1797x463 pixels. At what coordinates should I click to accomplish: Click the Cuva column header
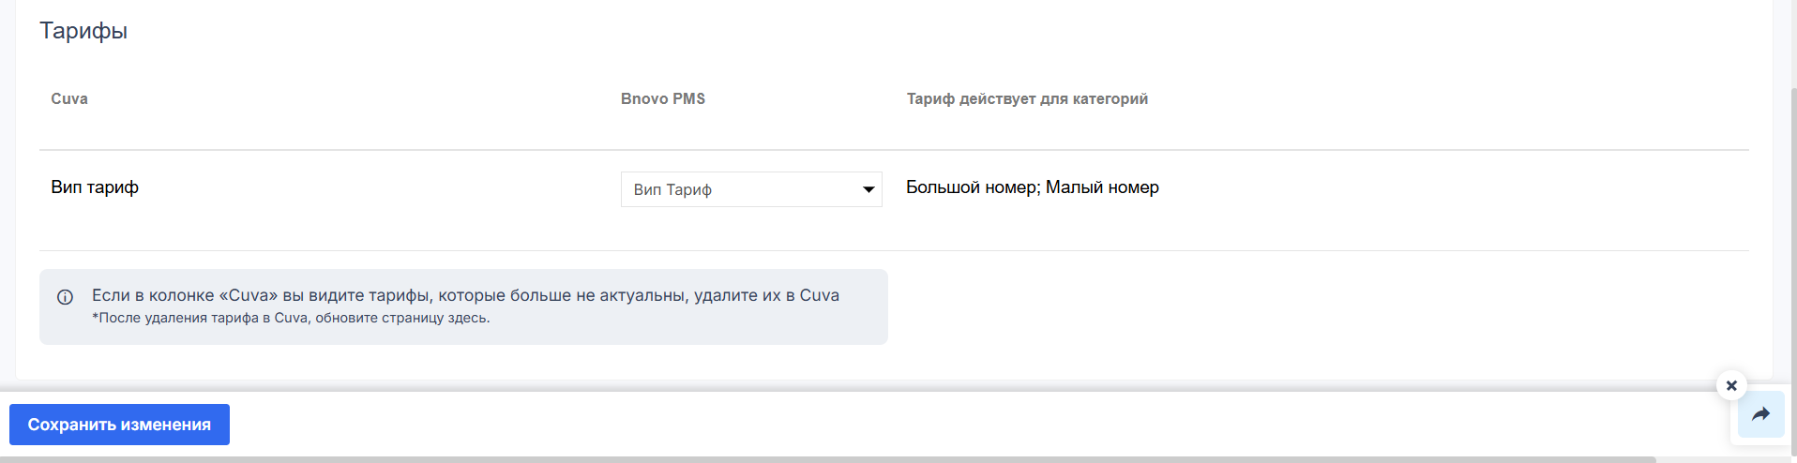coord(69,99)
